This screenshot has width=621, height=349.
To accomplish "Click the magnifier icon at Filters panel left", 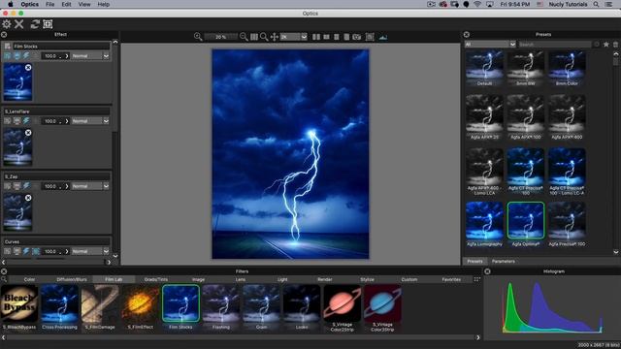I will (4, 279).
